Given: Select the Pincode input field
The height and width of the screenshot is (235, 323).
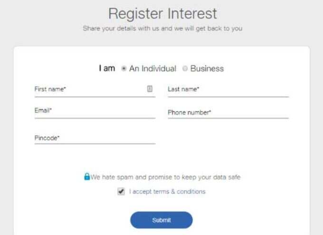Looking at the screenshot, I should [95, 138].
